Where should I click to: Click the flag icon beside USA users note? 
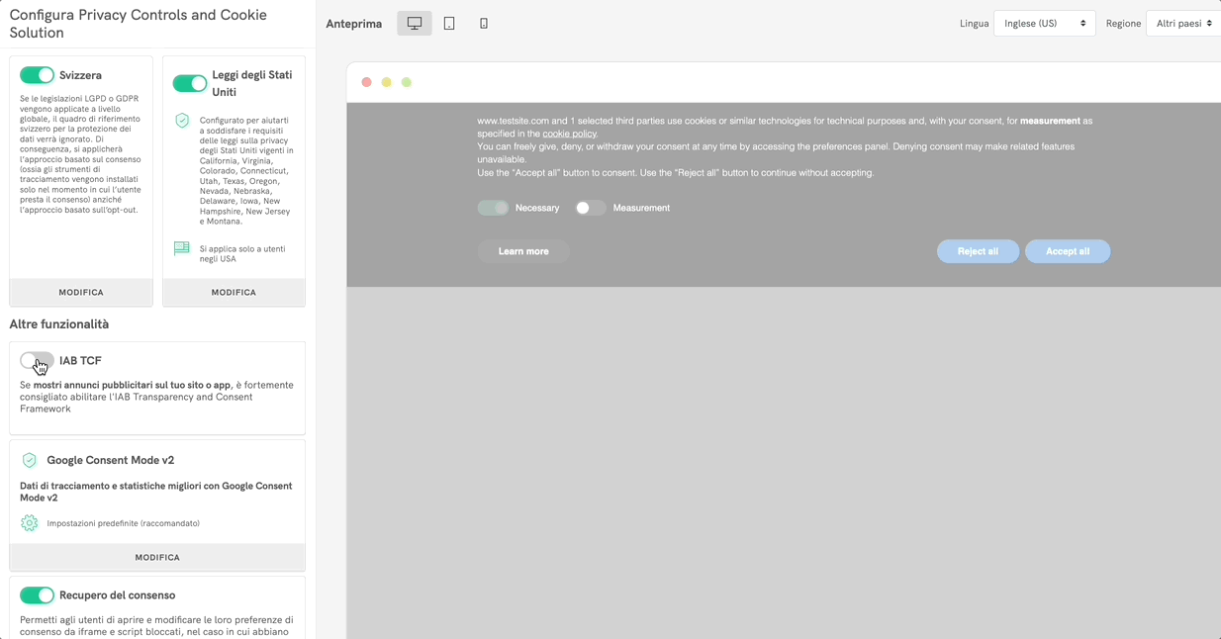[x=182, y=249]
